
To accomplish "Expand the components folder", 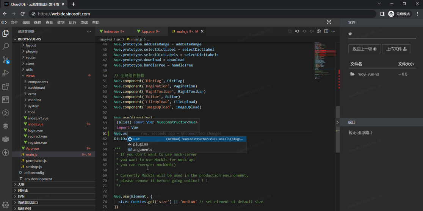I will tap(38, 82).
